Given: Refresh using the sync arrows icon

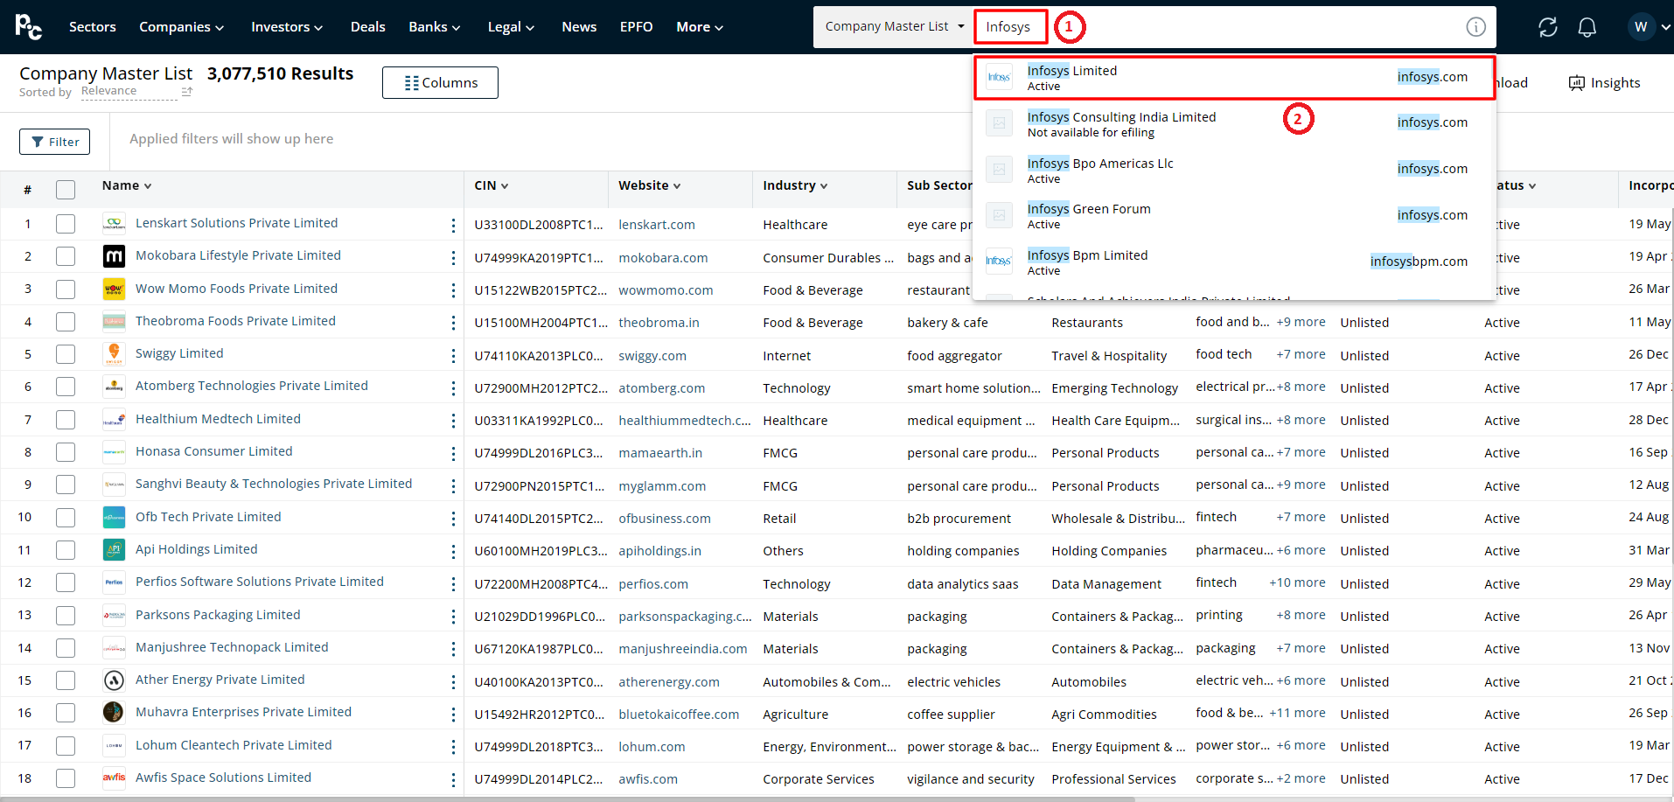Looking at the screenshot, I should tap(1548, 27).
